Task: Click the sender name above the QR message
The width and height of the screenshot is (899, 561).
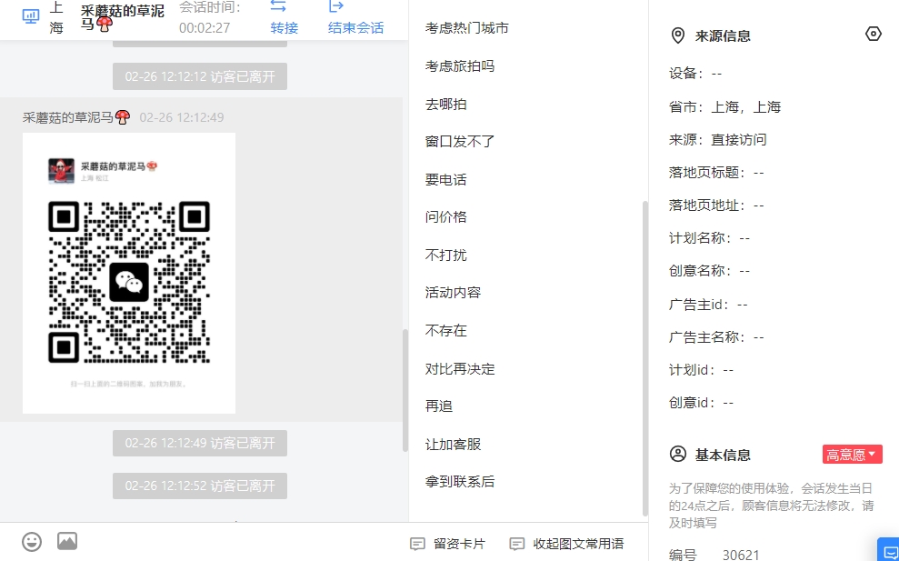Action: [76, 117]
